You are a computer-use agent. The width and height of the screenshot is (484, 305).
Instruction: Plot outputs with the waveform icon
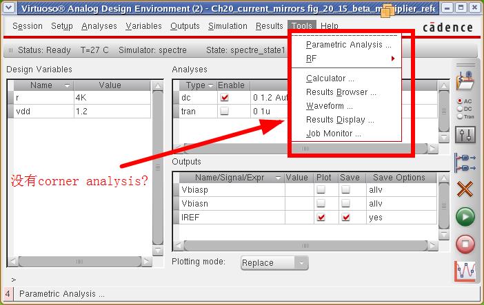point(465,271)
